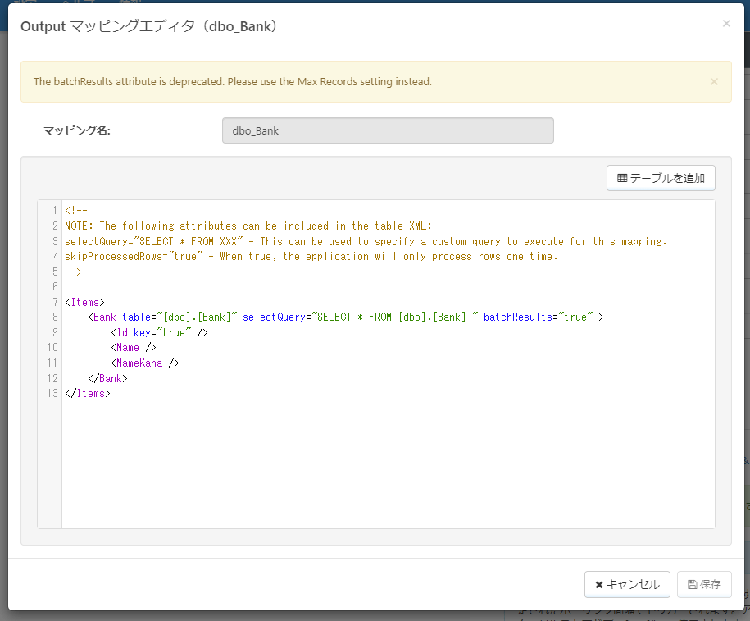
Task: Click the closing </Items> tag on line 13
Action: [87, 394]
